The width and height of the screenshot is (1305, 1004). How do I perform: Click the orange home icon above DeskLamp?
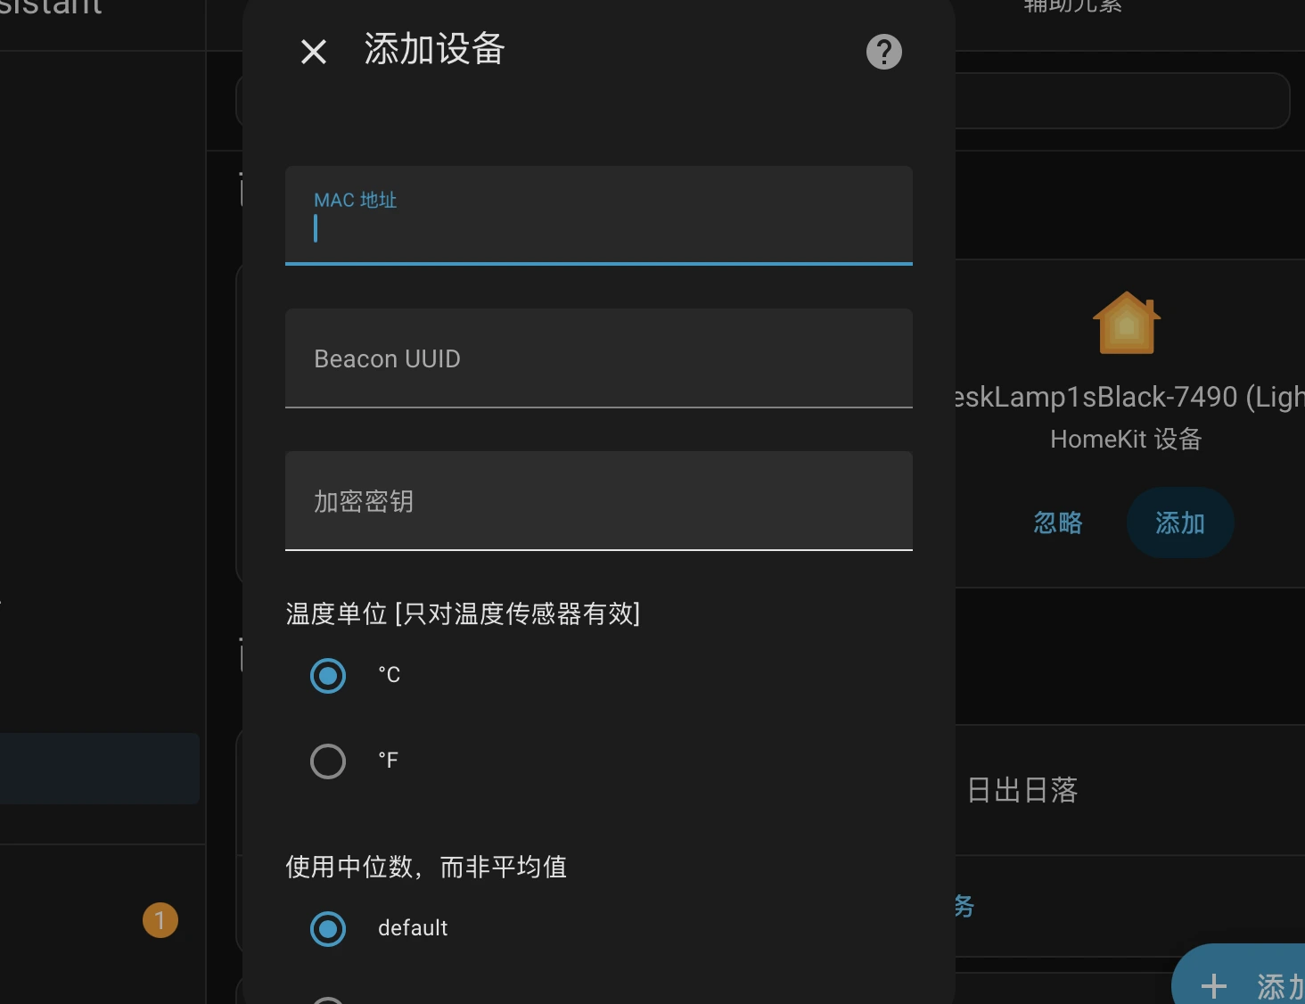coord(1126,324)
